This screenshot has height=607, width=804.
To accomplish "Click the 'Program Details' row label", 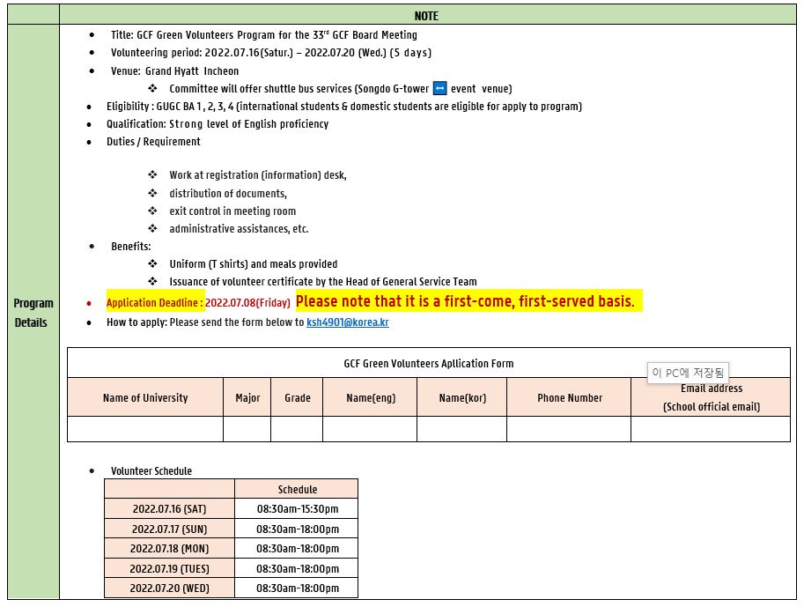I will click(x=33, y=313).
